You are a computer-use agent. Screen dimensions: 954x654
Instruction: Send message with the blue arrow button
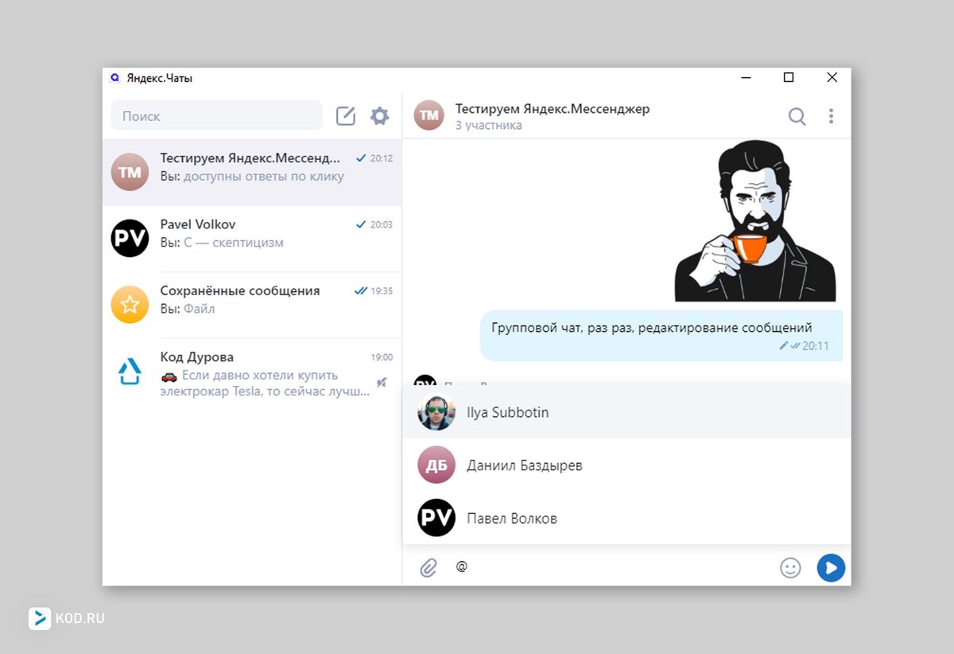tap(831, 567)
